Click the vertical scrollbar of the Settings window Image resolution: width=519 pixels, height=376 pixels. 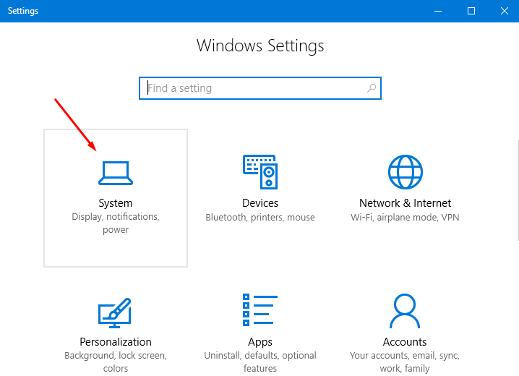(x=518, y=190)
